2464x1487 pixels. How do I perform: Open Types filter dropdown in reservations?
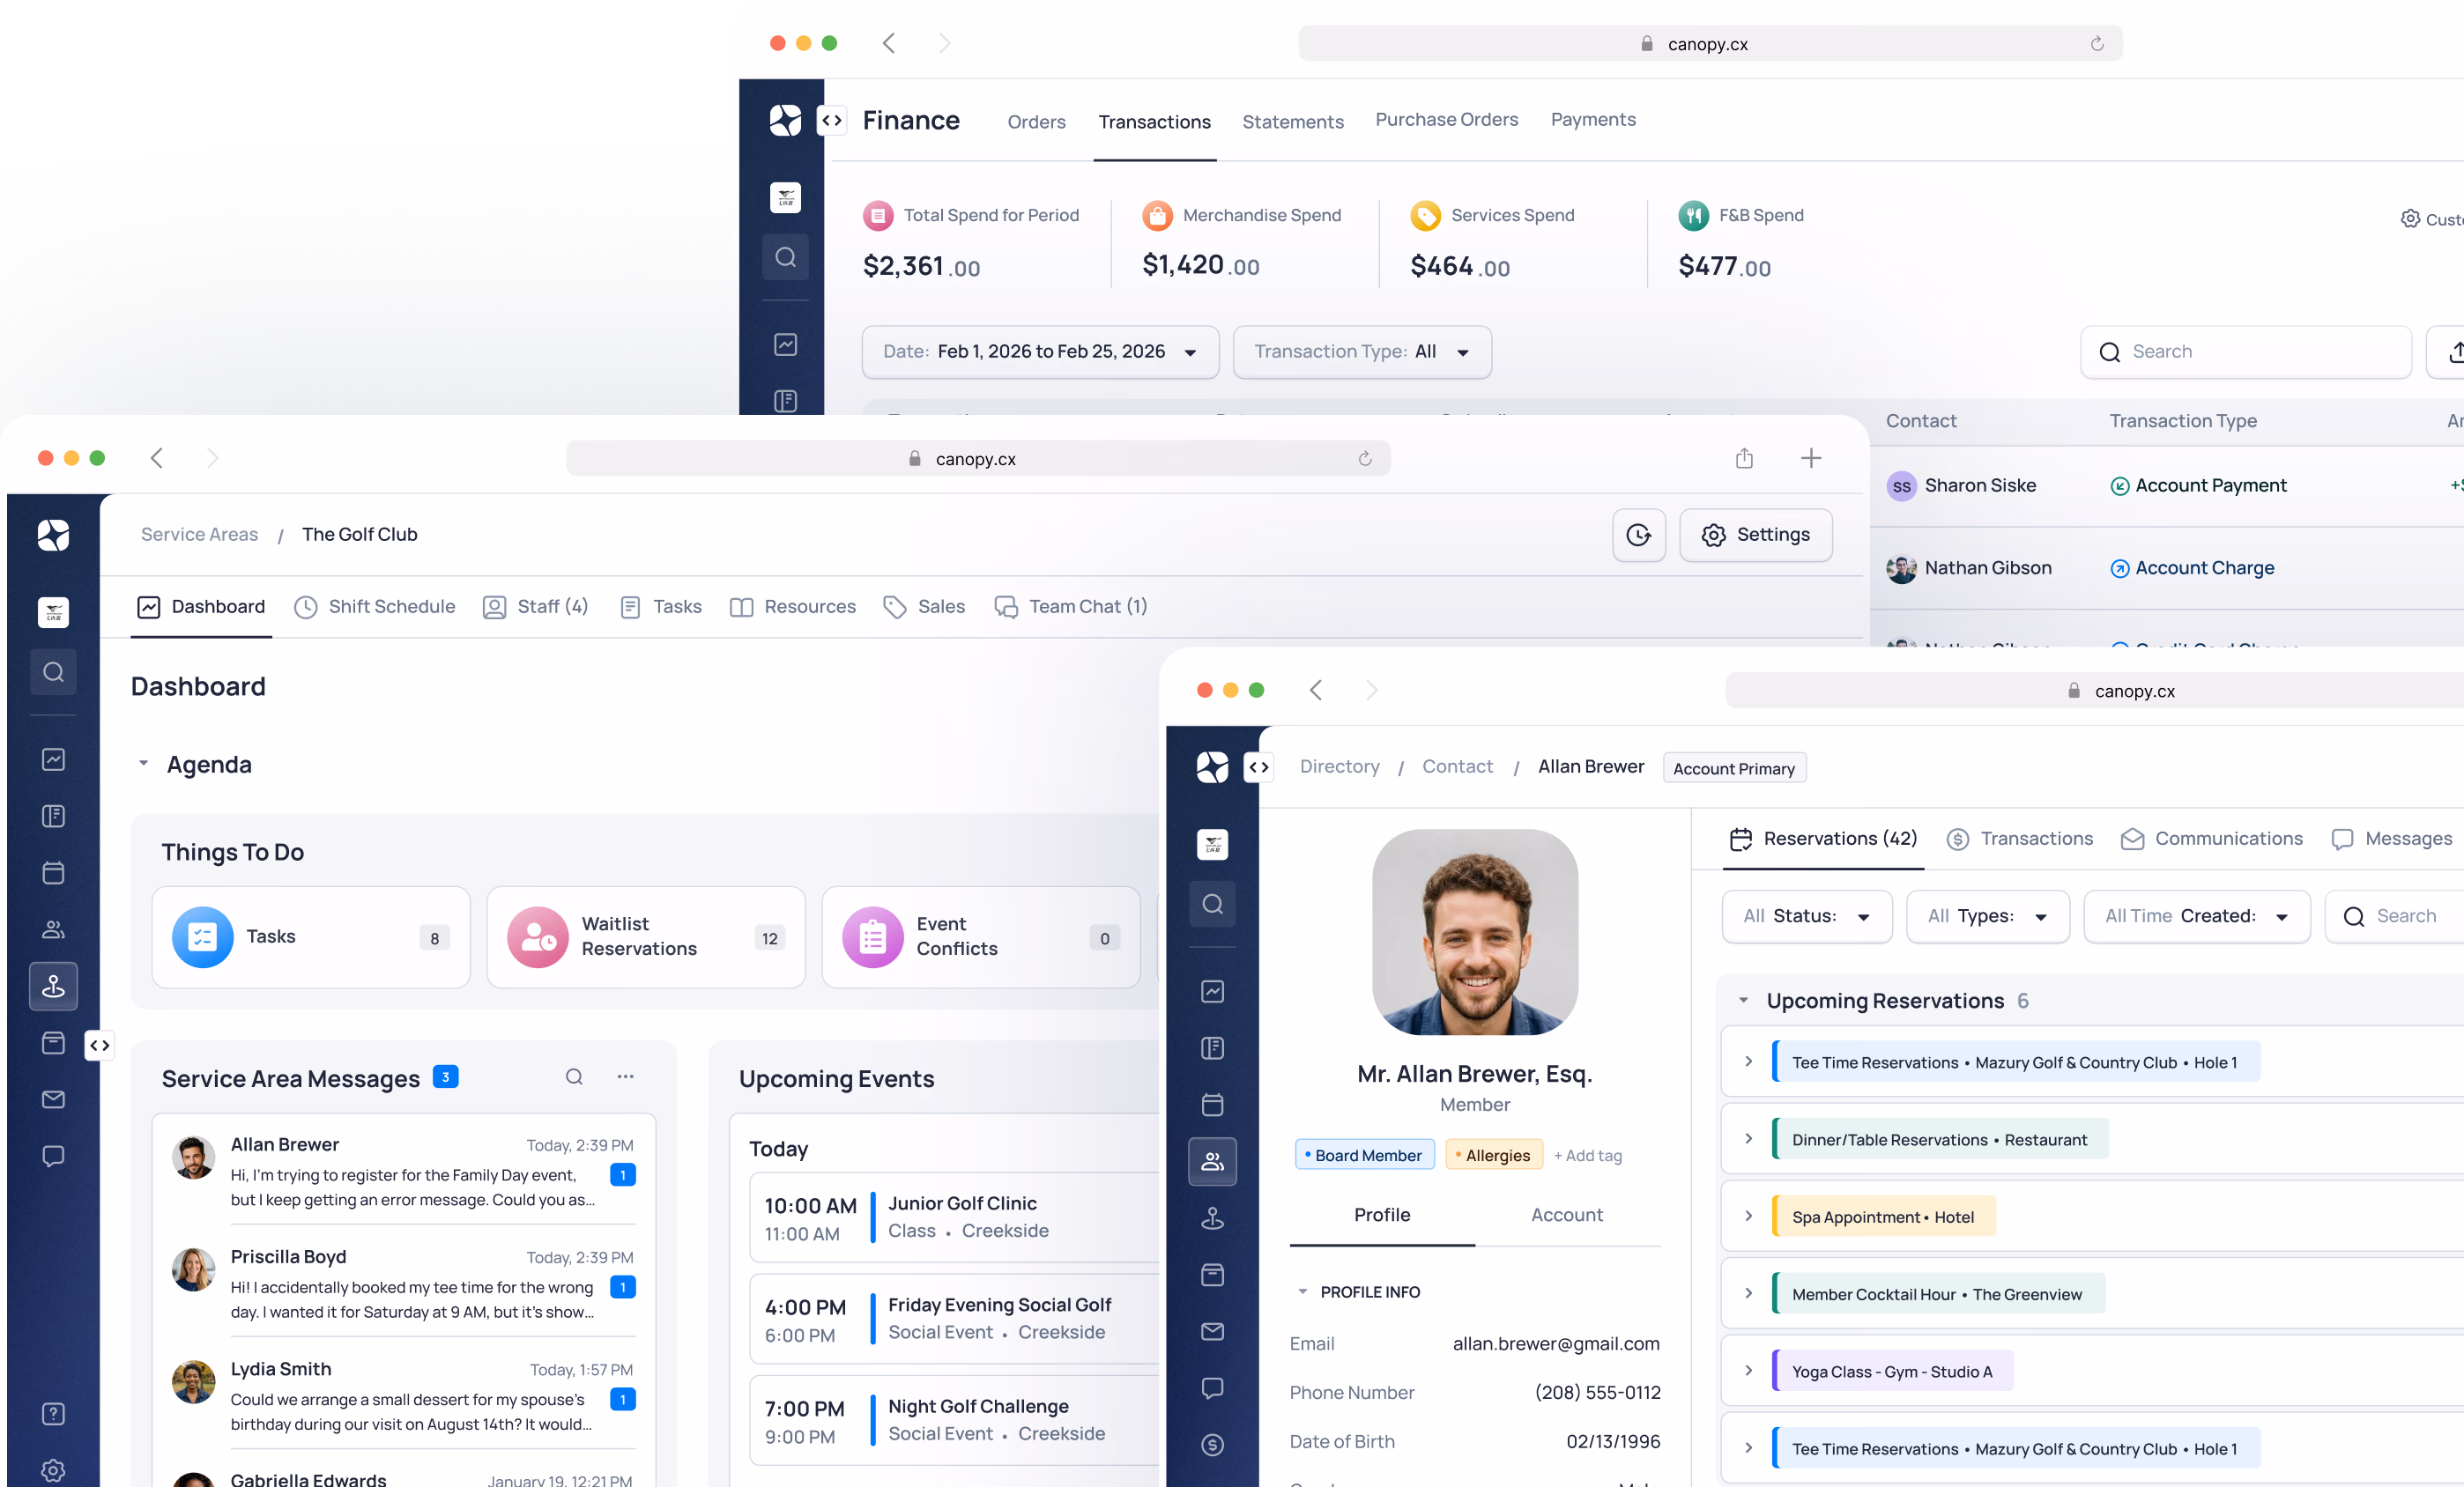[x=1987, y=915]
